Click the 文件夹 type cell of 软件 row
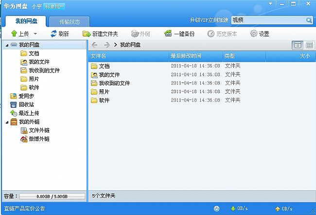The width and height of the screenshot is (316, 215). (x=232, y=100)
